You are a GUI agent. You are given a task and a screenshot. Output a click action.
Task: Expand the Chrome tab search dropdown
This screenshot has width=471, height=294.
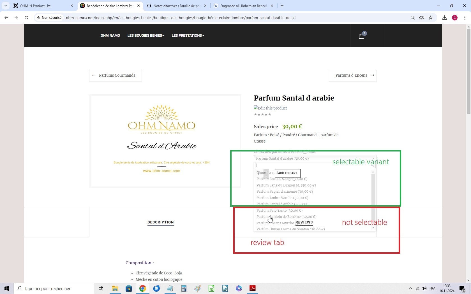click(5, 6)
